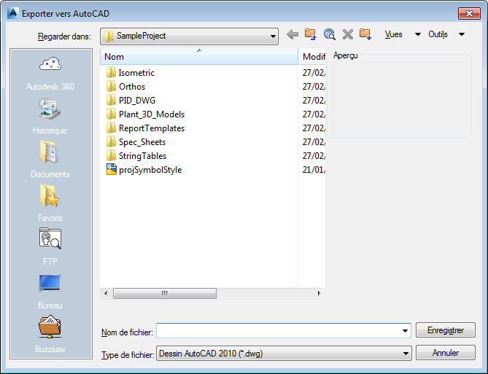The width and height of the screenshot is (488, 374).
Task: Click the AutoCAD logo in title bar
Action: click(x=12, y=13)
